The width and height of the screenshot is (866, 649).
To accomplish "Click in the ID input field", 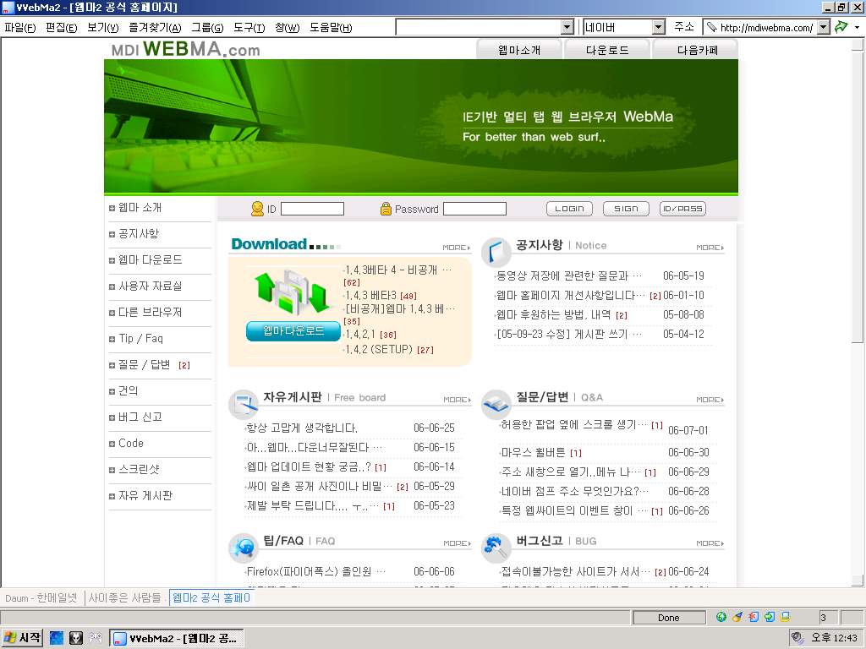I will click(x=312, y=209).
